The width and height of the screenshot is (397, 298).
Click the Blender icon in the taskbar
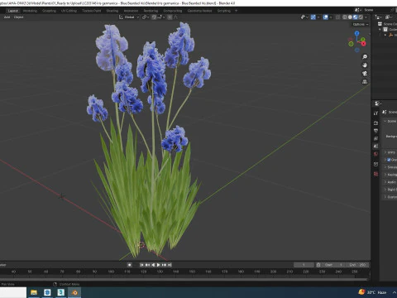coord(74,292)
